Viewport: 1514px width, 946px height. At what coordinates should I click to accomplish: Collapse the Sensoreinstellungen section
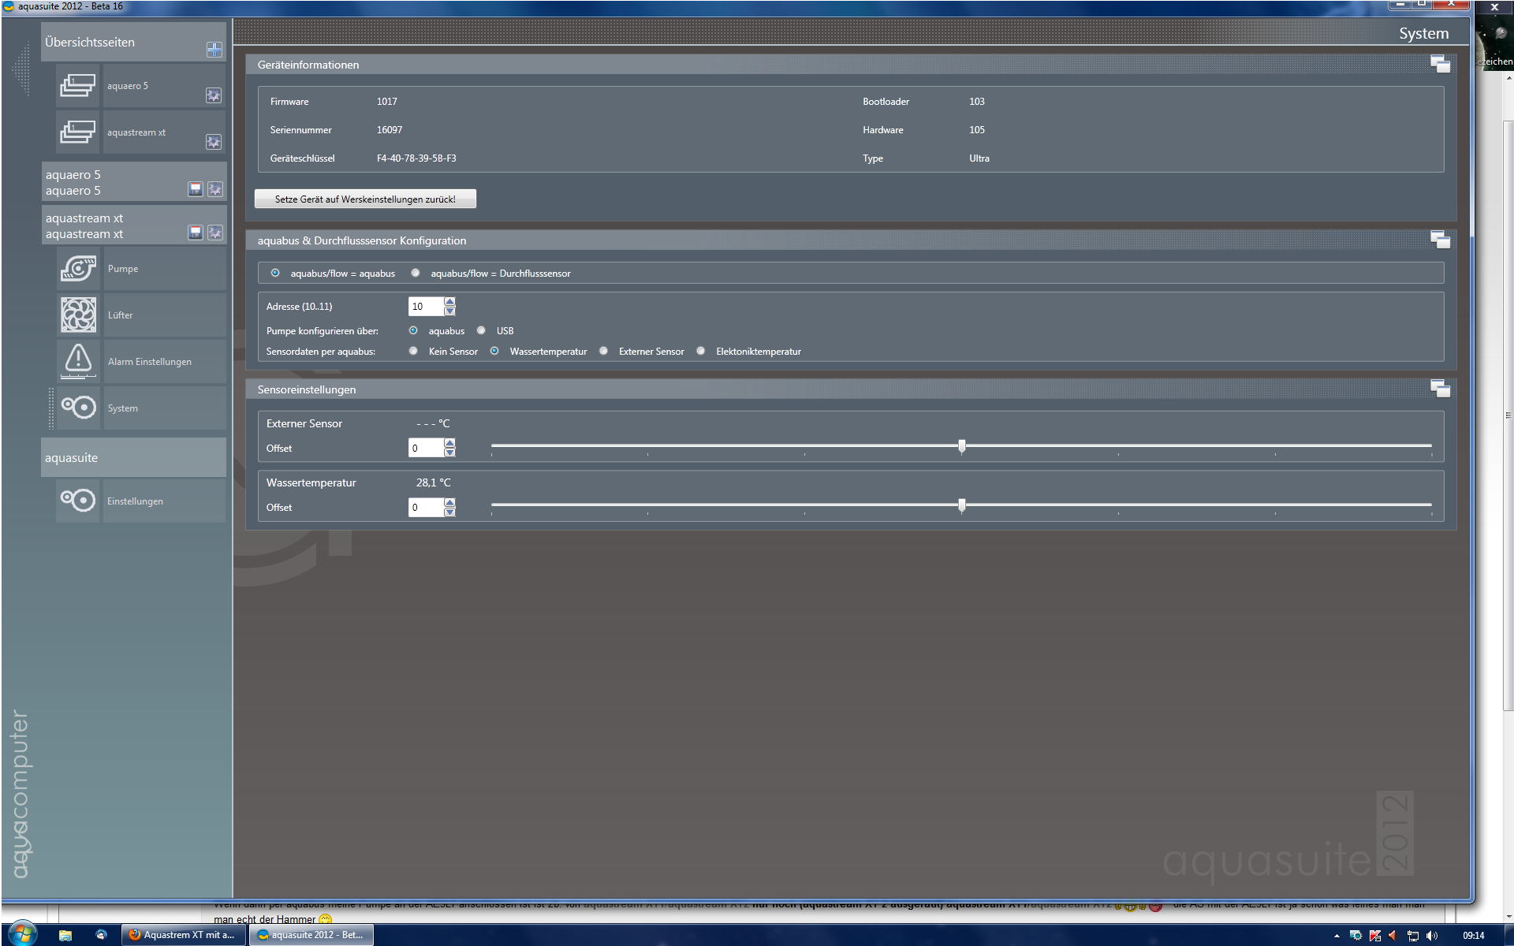[x=1440, y=389]
